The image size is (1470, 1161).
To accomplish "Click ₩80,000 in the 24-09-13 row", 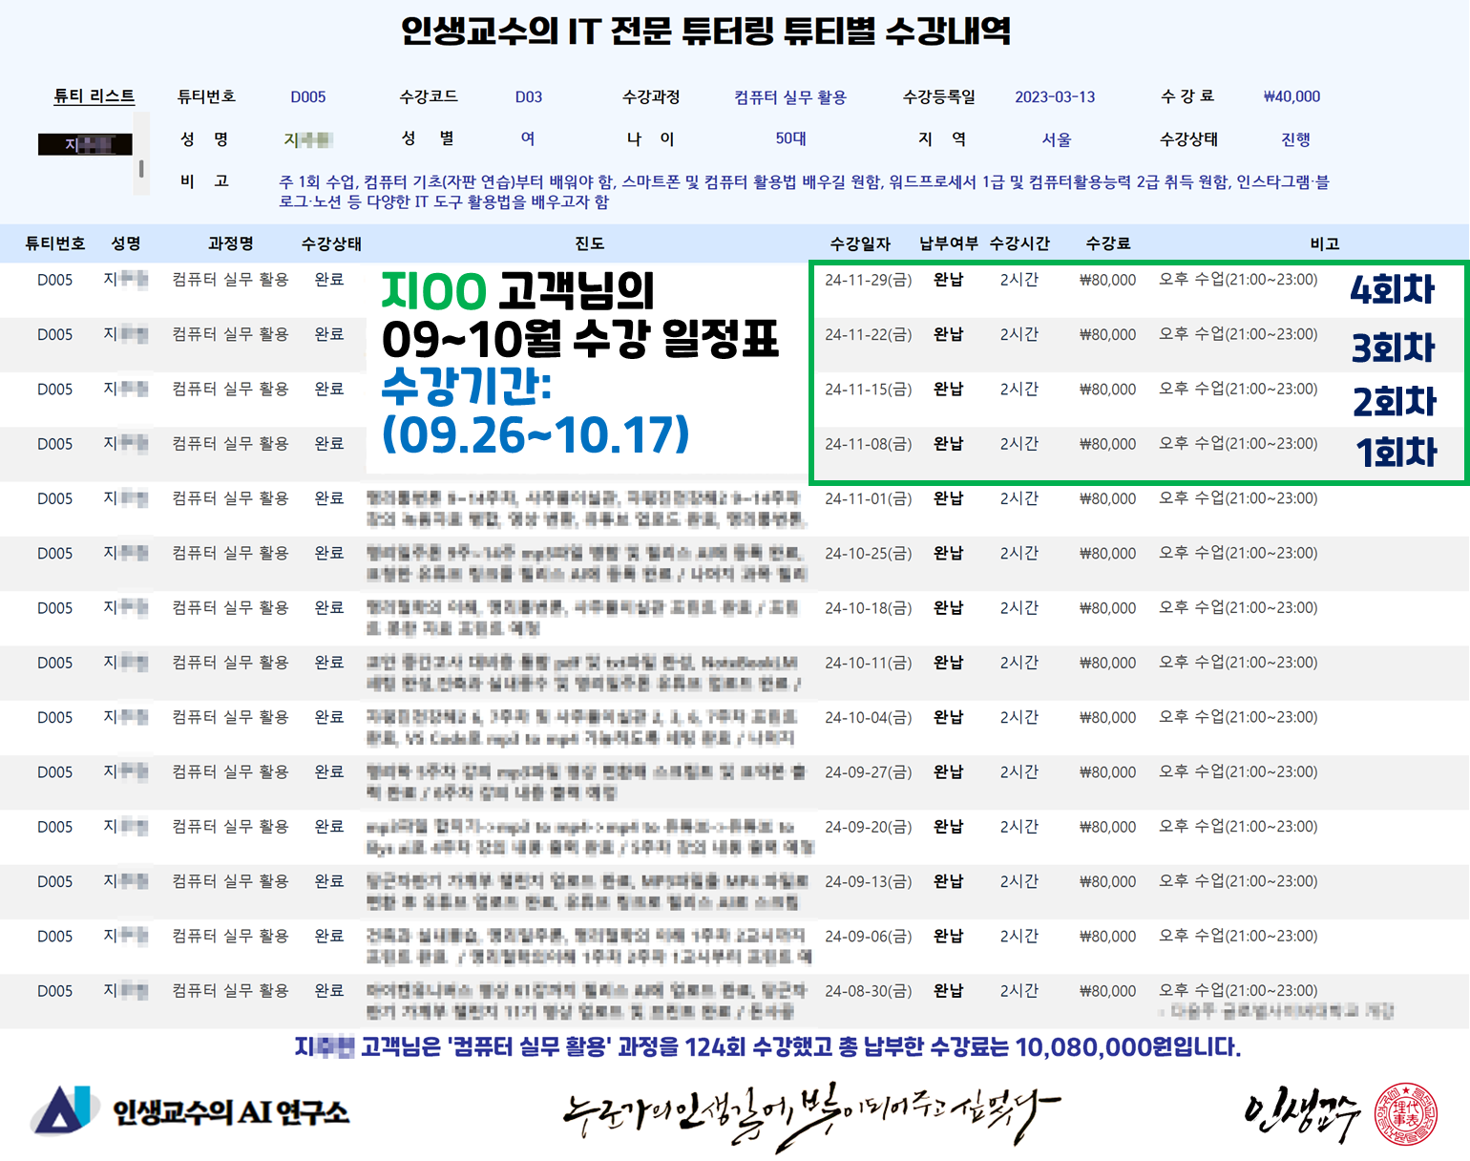I will 1107,882.
